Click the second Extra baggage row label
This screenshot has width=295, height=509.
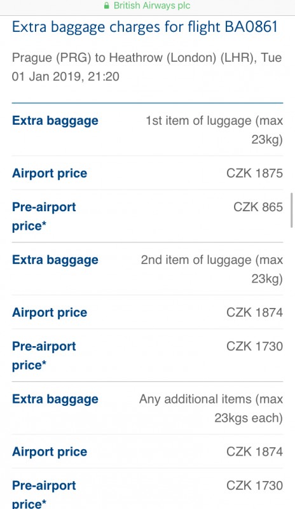tap(55, 260)
